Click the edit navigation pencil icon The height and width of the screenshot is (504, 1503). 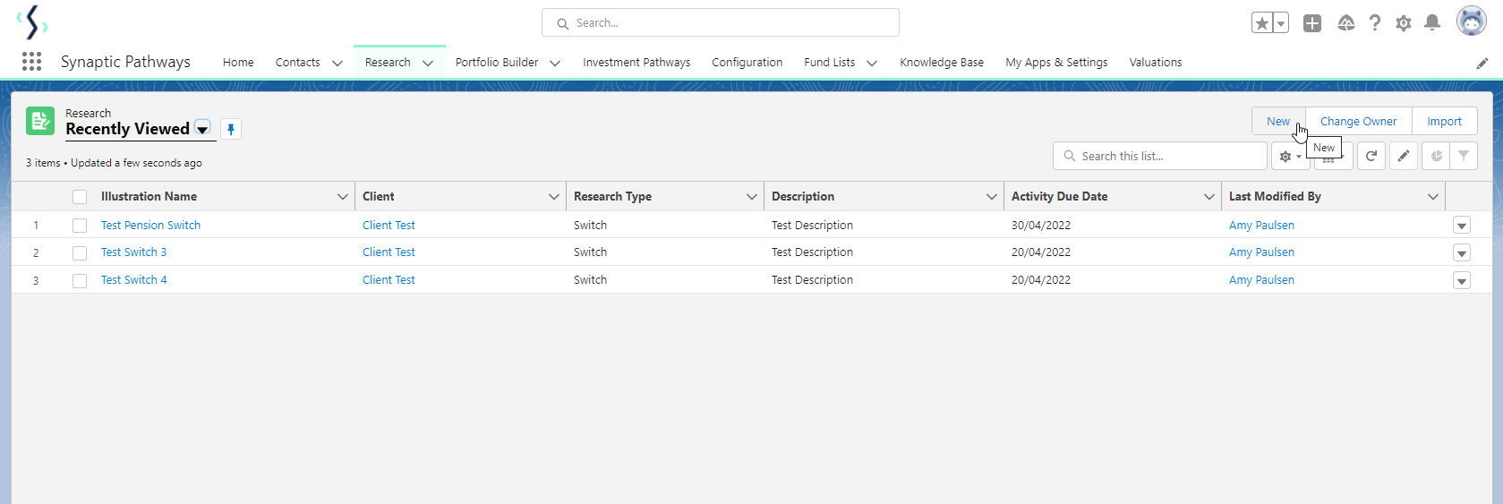pos(1482,63)
